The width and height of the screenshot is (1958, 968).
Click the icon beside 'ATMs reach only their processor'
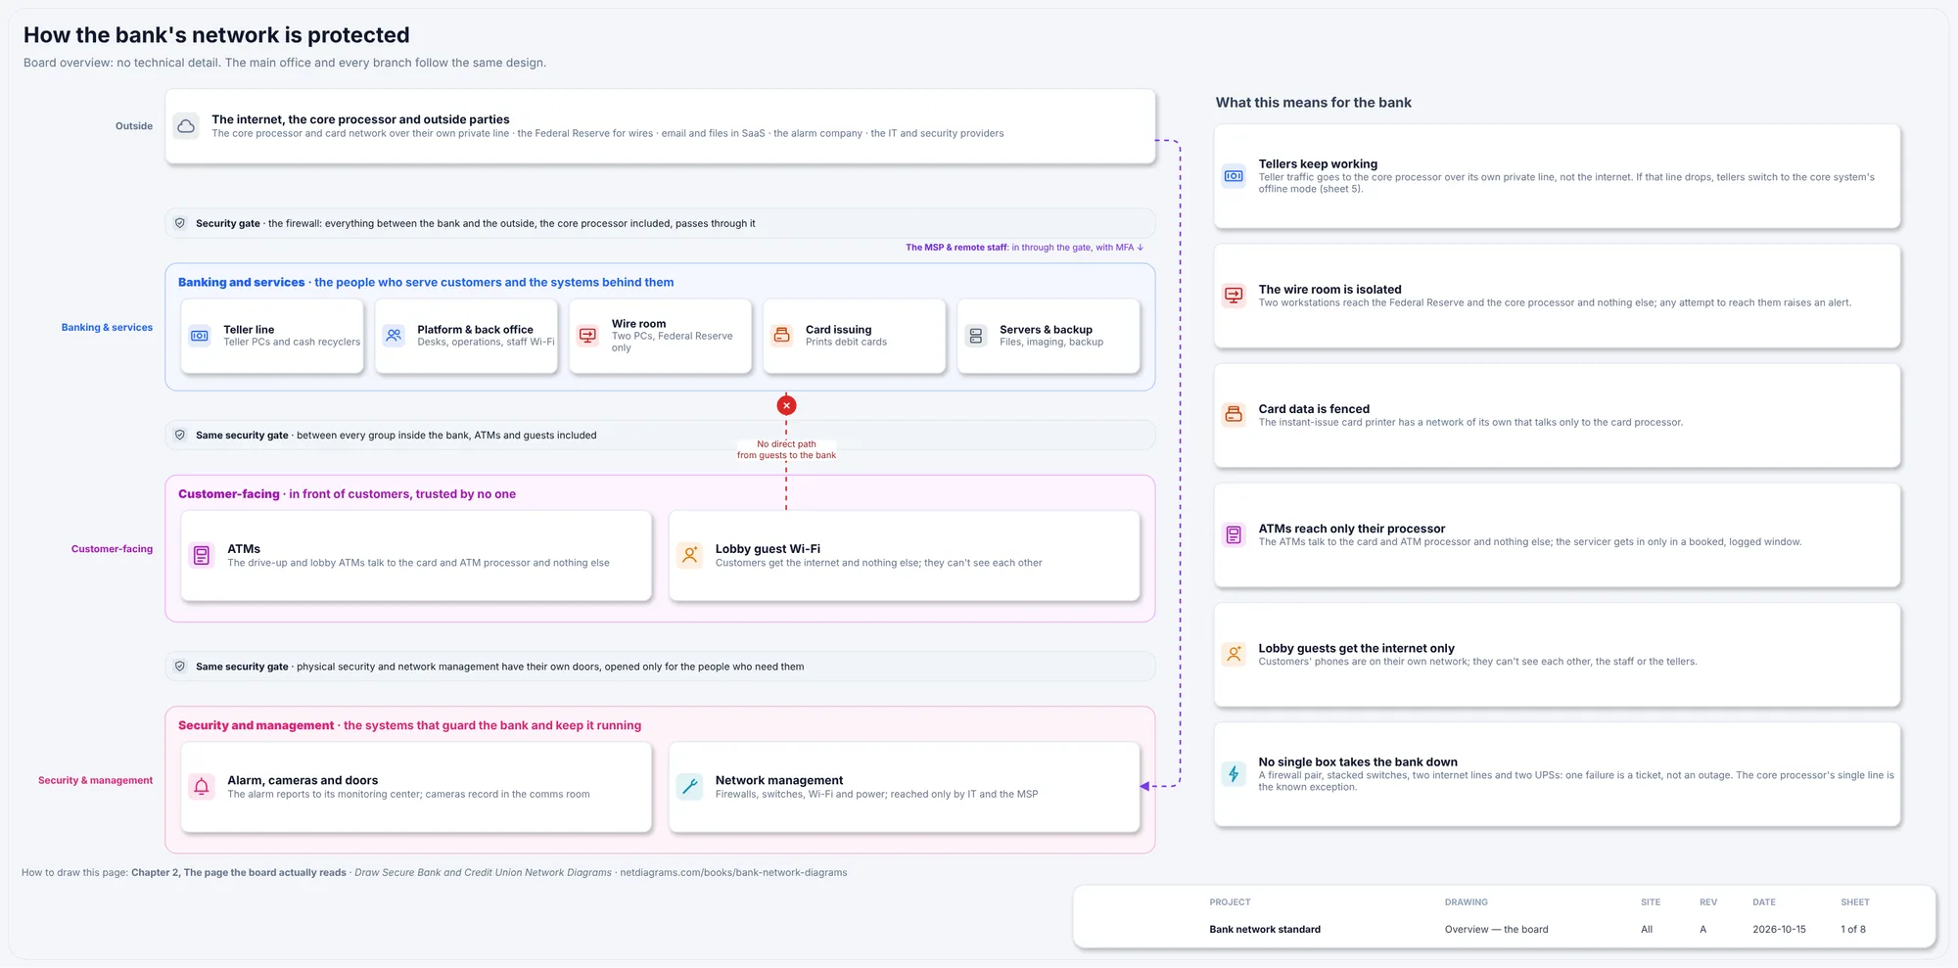coord(1234,534)
